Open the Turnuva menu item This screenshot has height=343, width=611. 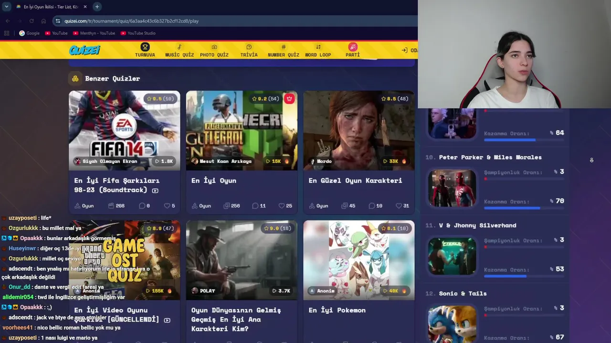click(x=145, y=50)
